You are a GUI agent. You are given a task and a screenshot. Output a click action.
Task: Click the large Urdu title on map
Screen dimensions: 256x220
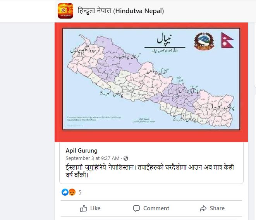point(165,39)
